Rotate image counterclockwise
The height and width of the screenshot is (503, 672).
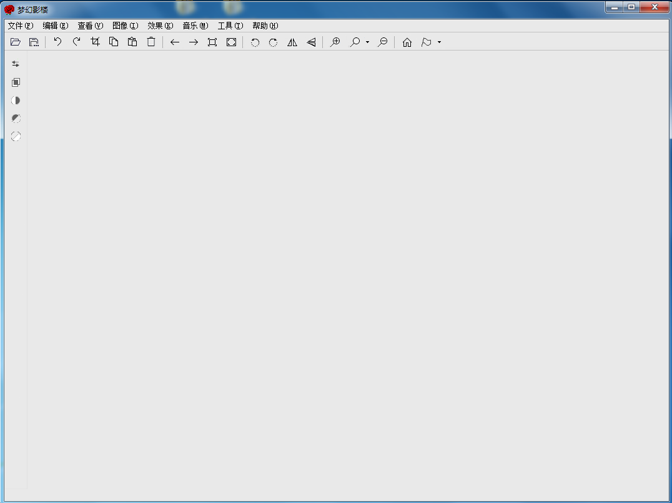(255, 42)
